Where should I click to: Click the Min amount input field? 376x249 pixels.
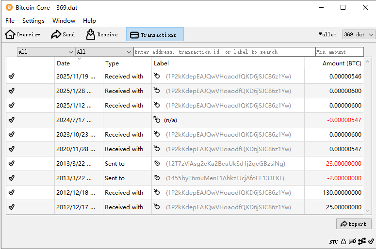tap(339, 52)
